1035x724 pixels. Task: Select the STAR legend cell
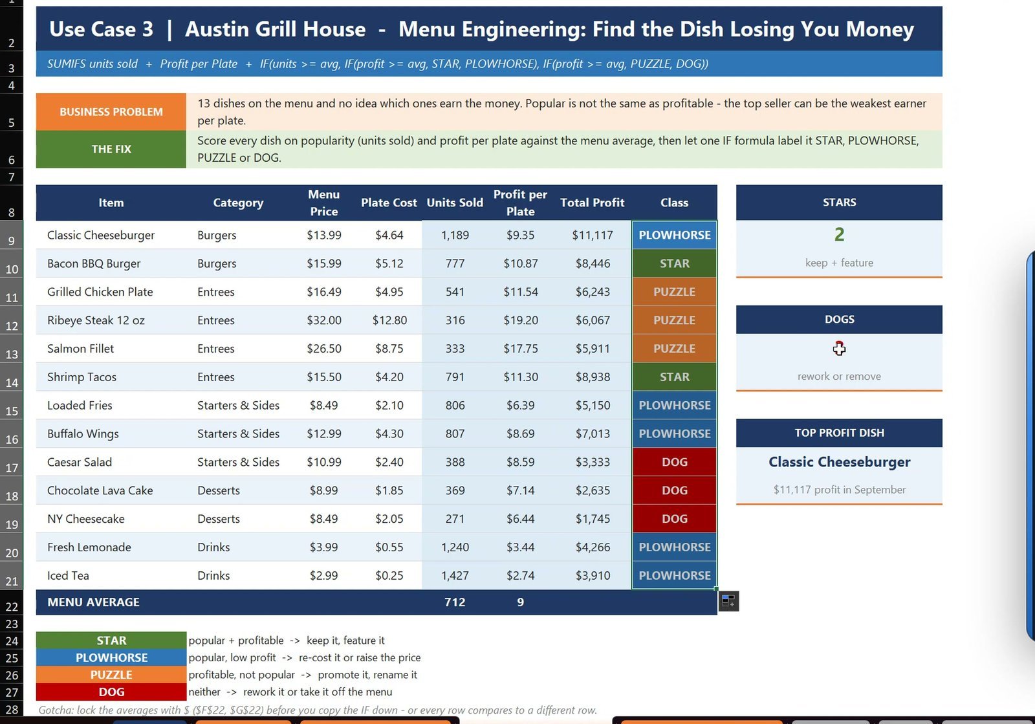111,641
